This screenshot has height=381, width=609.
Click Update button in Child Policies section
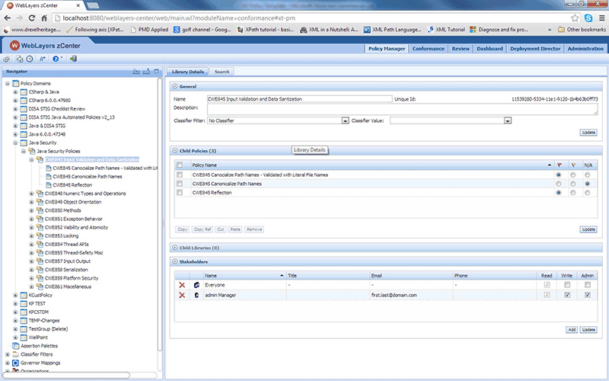click(588, 229)
